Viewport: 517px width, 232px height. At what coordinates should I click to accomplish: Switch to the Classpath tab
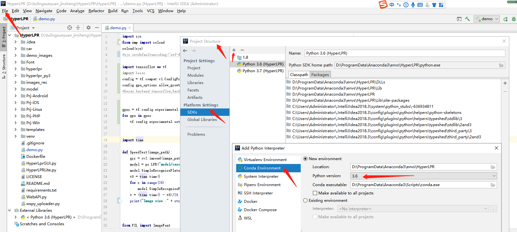(x=299, y=75)
